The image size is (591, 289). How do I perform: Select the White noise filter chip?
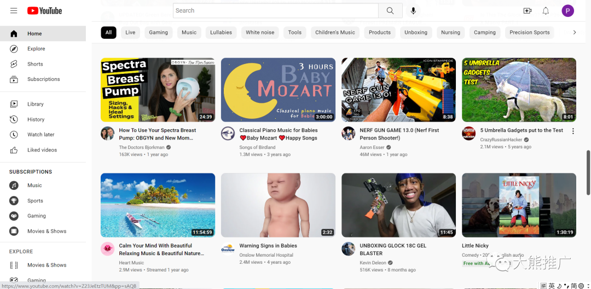260,32
